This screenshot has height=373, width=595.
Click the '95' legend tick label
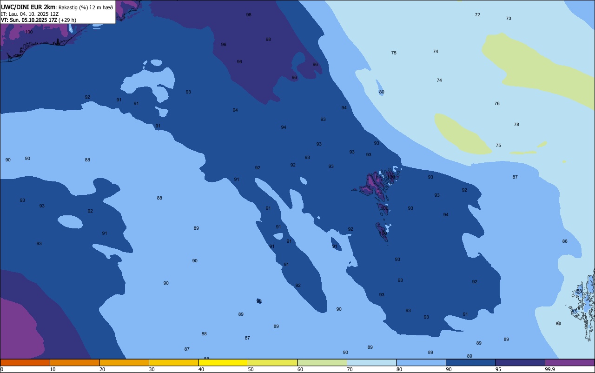pyautogui.click(x=498, y=369)
